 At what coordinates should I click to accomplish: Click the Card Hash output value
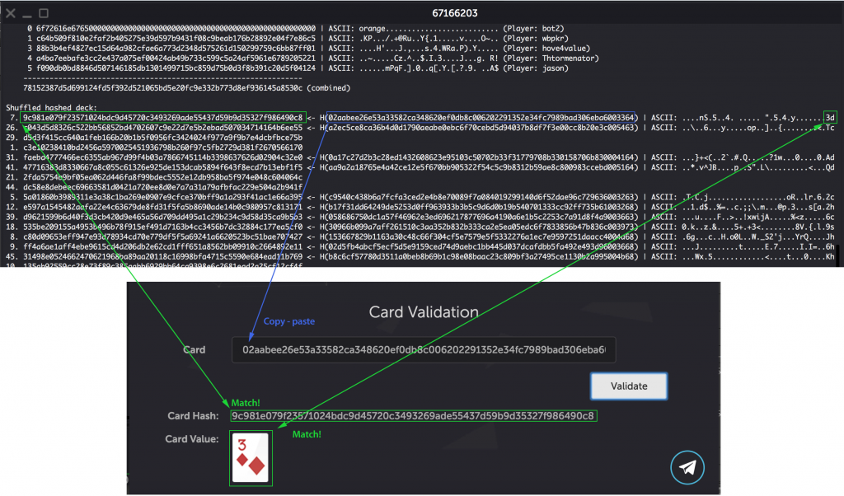coord(414,414)
